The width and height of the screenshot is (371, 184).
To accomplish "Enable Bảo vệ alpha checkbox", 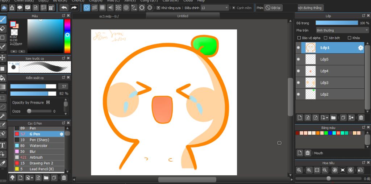I will point(299,38).
